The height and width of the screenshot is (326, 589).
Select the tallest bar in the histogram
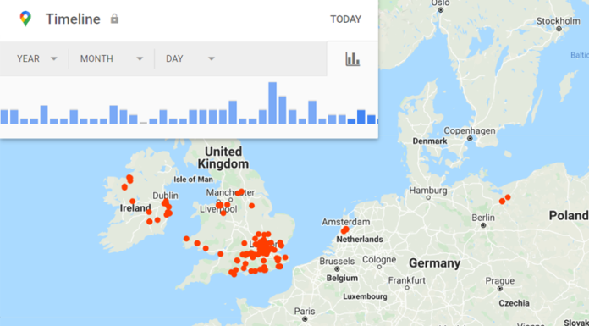coord(272,103)
